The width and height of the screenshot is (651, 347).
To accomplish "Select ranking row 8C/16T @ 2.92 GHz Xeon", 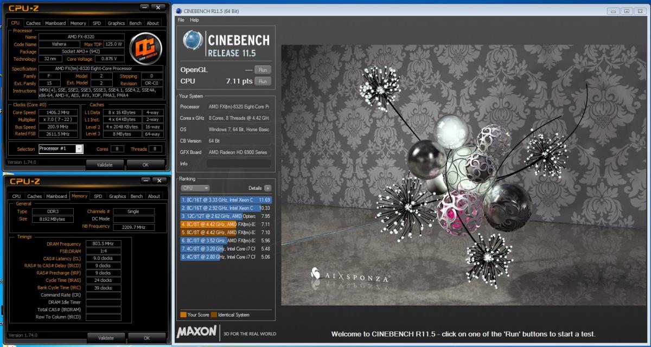I will (226, 208).
